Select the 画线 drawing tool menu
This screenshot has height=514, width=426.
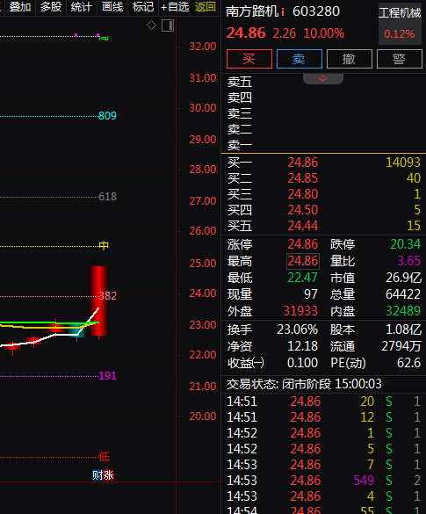click(x=112, y=6)
